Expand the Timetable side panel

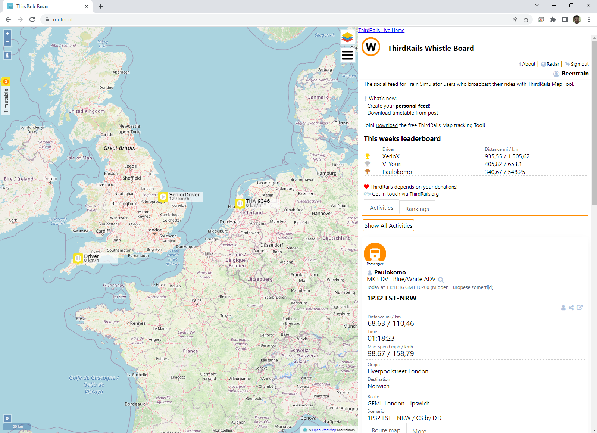[6, 96]
